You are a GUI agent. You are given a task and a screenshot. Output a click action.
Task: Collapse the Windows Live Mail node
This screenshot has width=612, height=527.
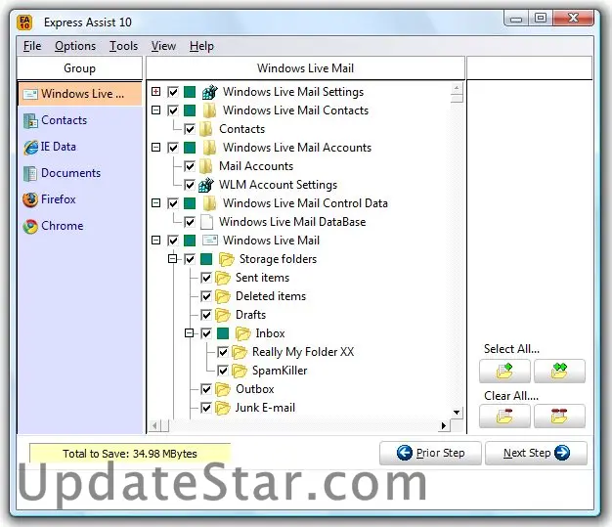(155, 241)
